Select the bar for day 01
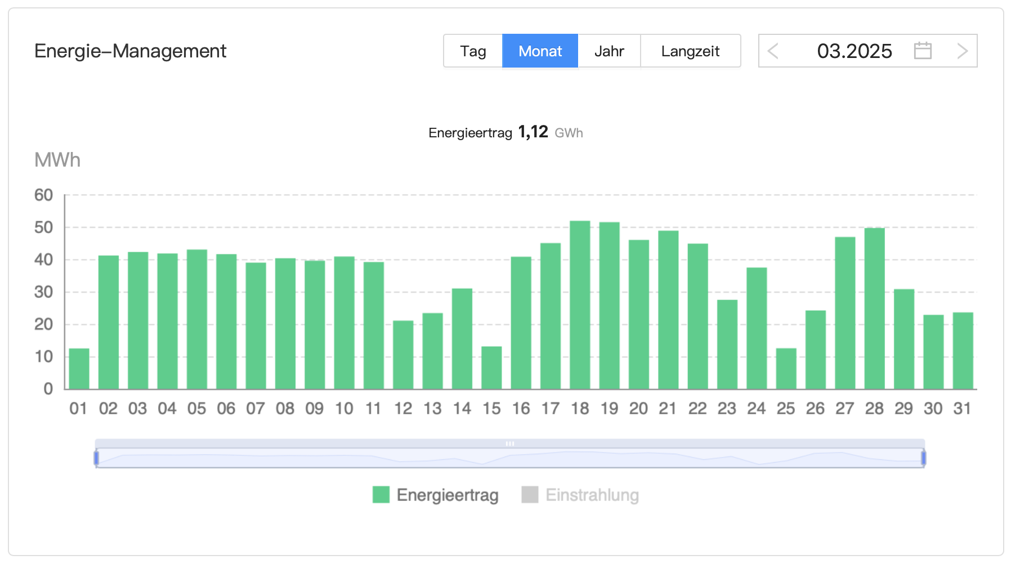Viewport: 1011px width, 564px height. click(79, 369)
